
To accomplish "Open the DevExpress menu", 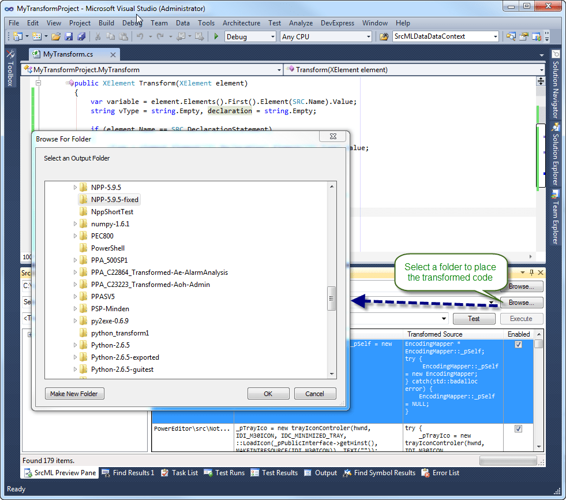I will pos(338,23).
